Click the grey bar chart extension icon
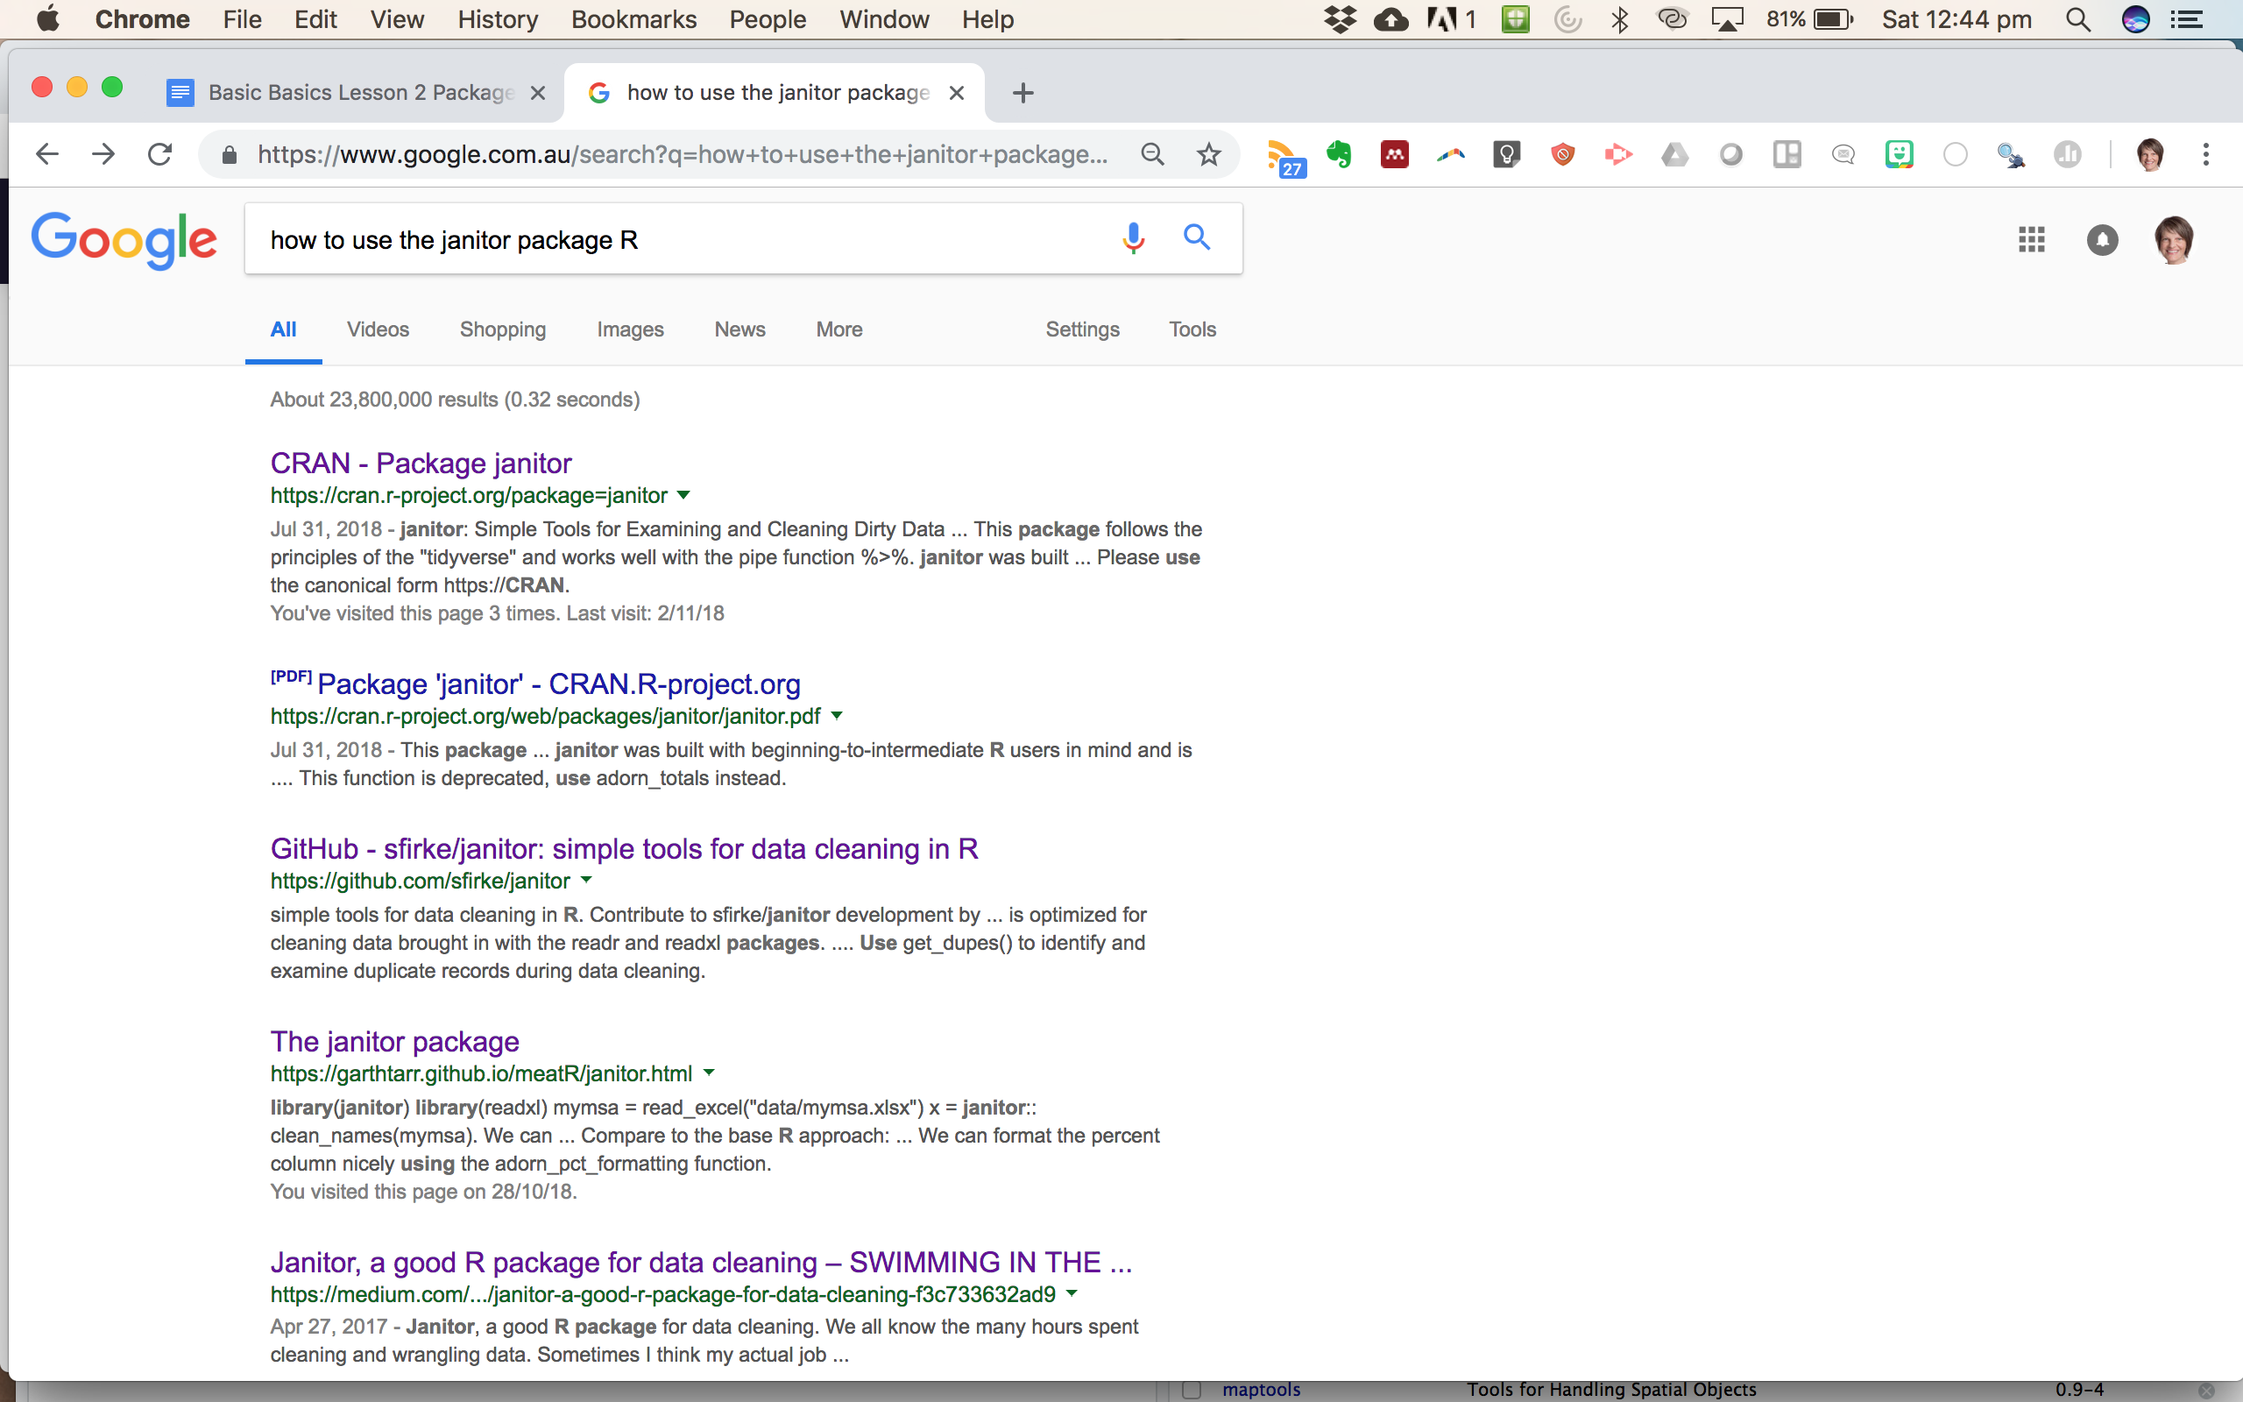The image size is (2243, 1402). tap(2068, 154)
